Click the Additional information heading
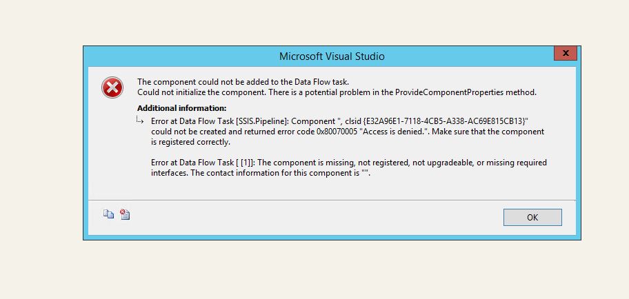 pos(181,108)
